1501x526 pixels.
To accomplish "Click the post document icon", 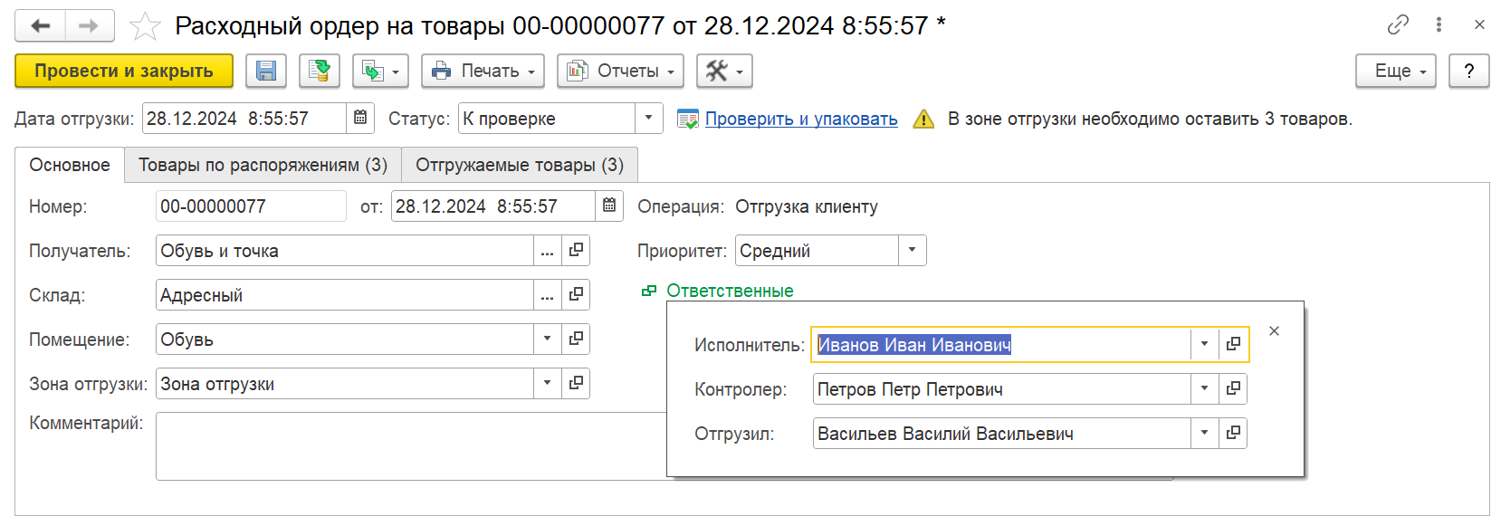I will point(319,71).
